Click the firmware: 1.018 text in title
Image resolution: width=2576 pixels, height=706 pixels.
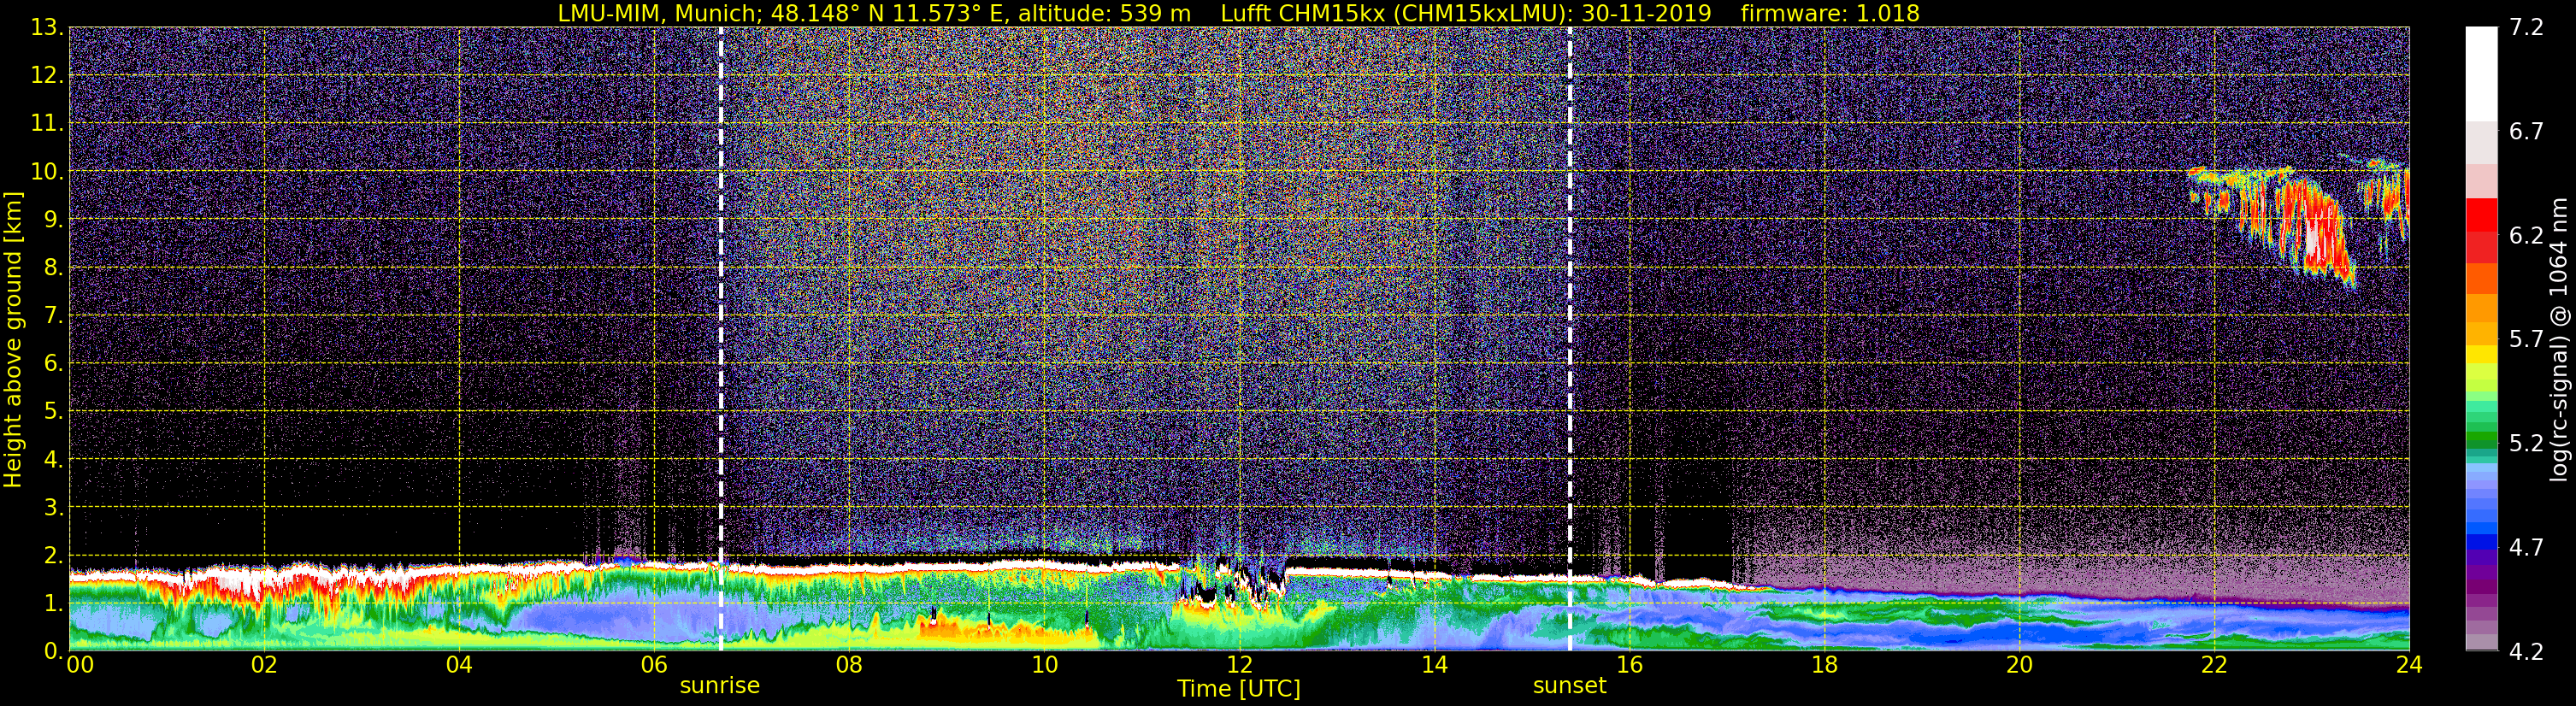(x=1830, y=13)
